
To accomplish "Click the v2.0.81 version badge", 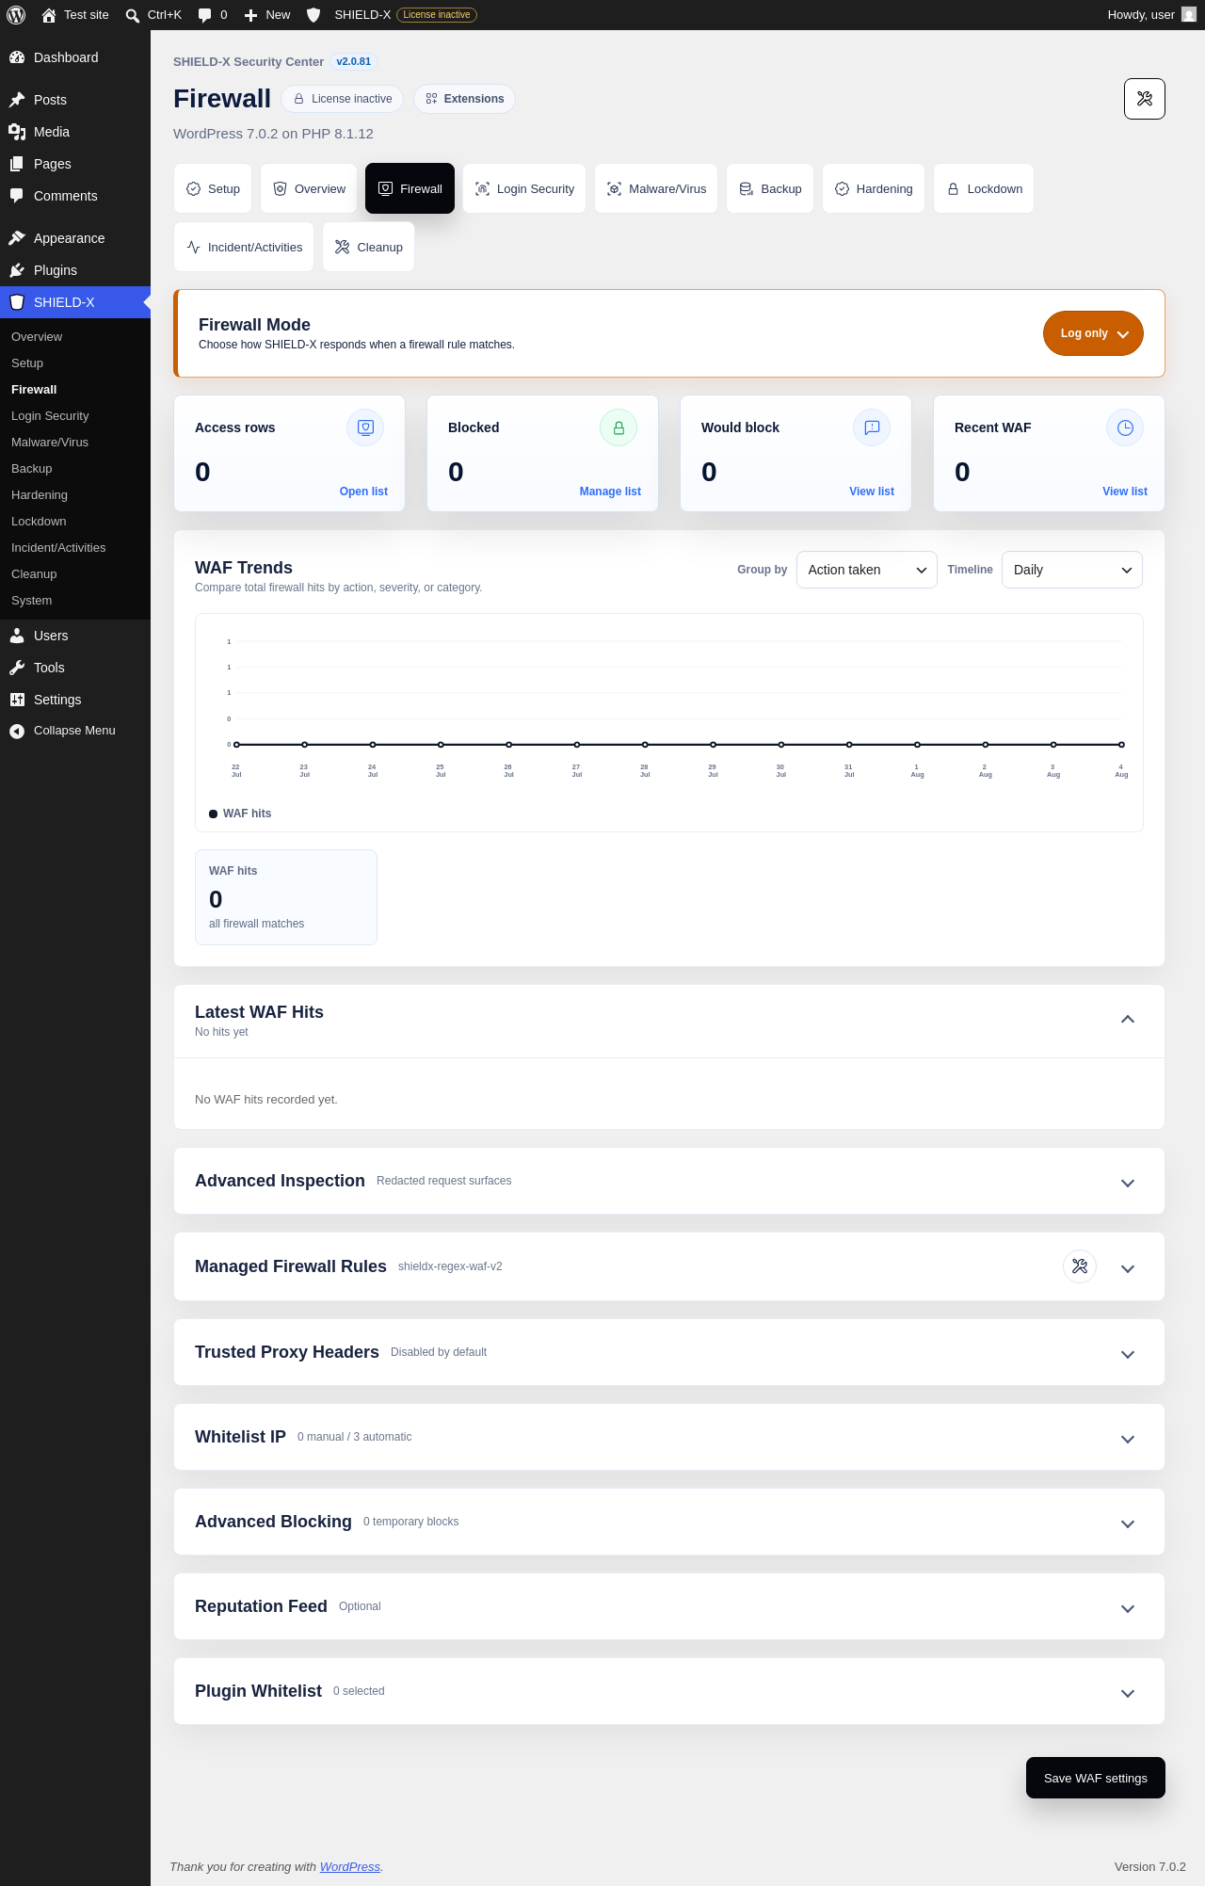I will (x=354, y=62).
